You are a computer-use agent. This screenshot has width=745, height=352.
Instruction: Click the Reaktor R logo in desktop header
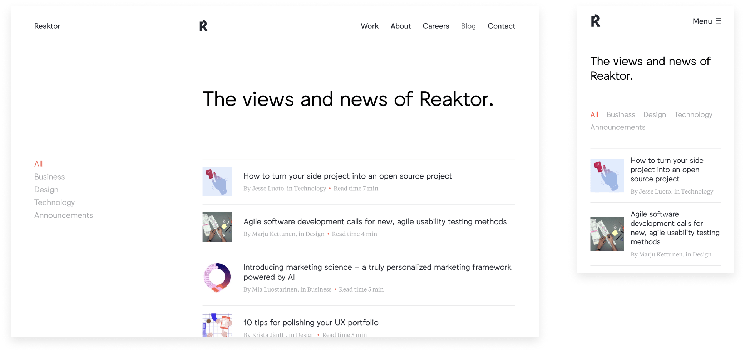pos(203,26)
